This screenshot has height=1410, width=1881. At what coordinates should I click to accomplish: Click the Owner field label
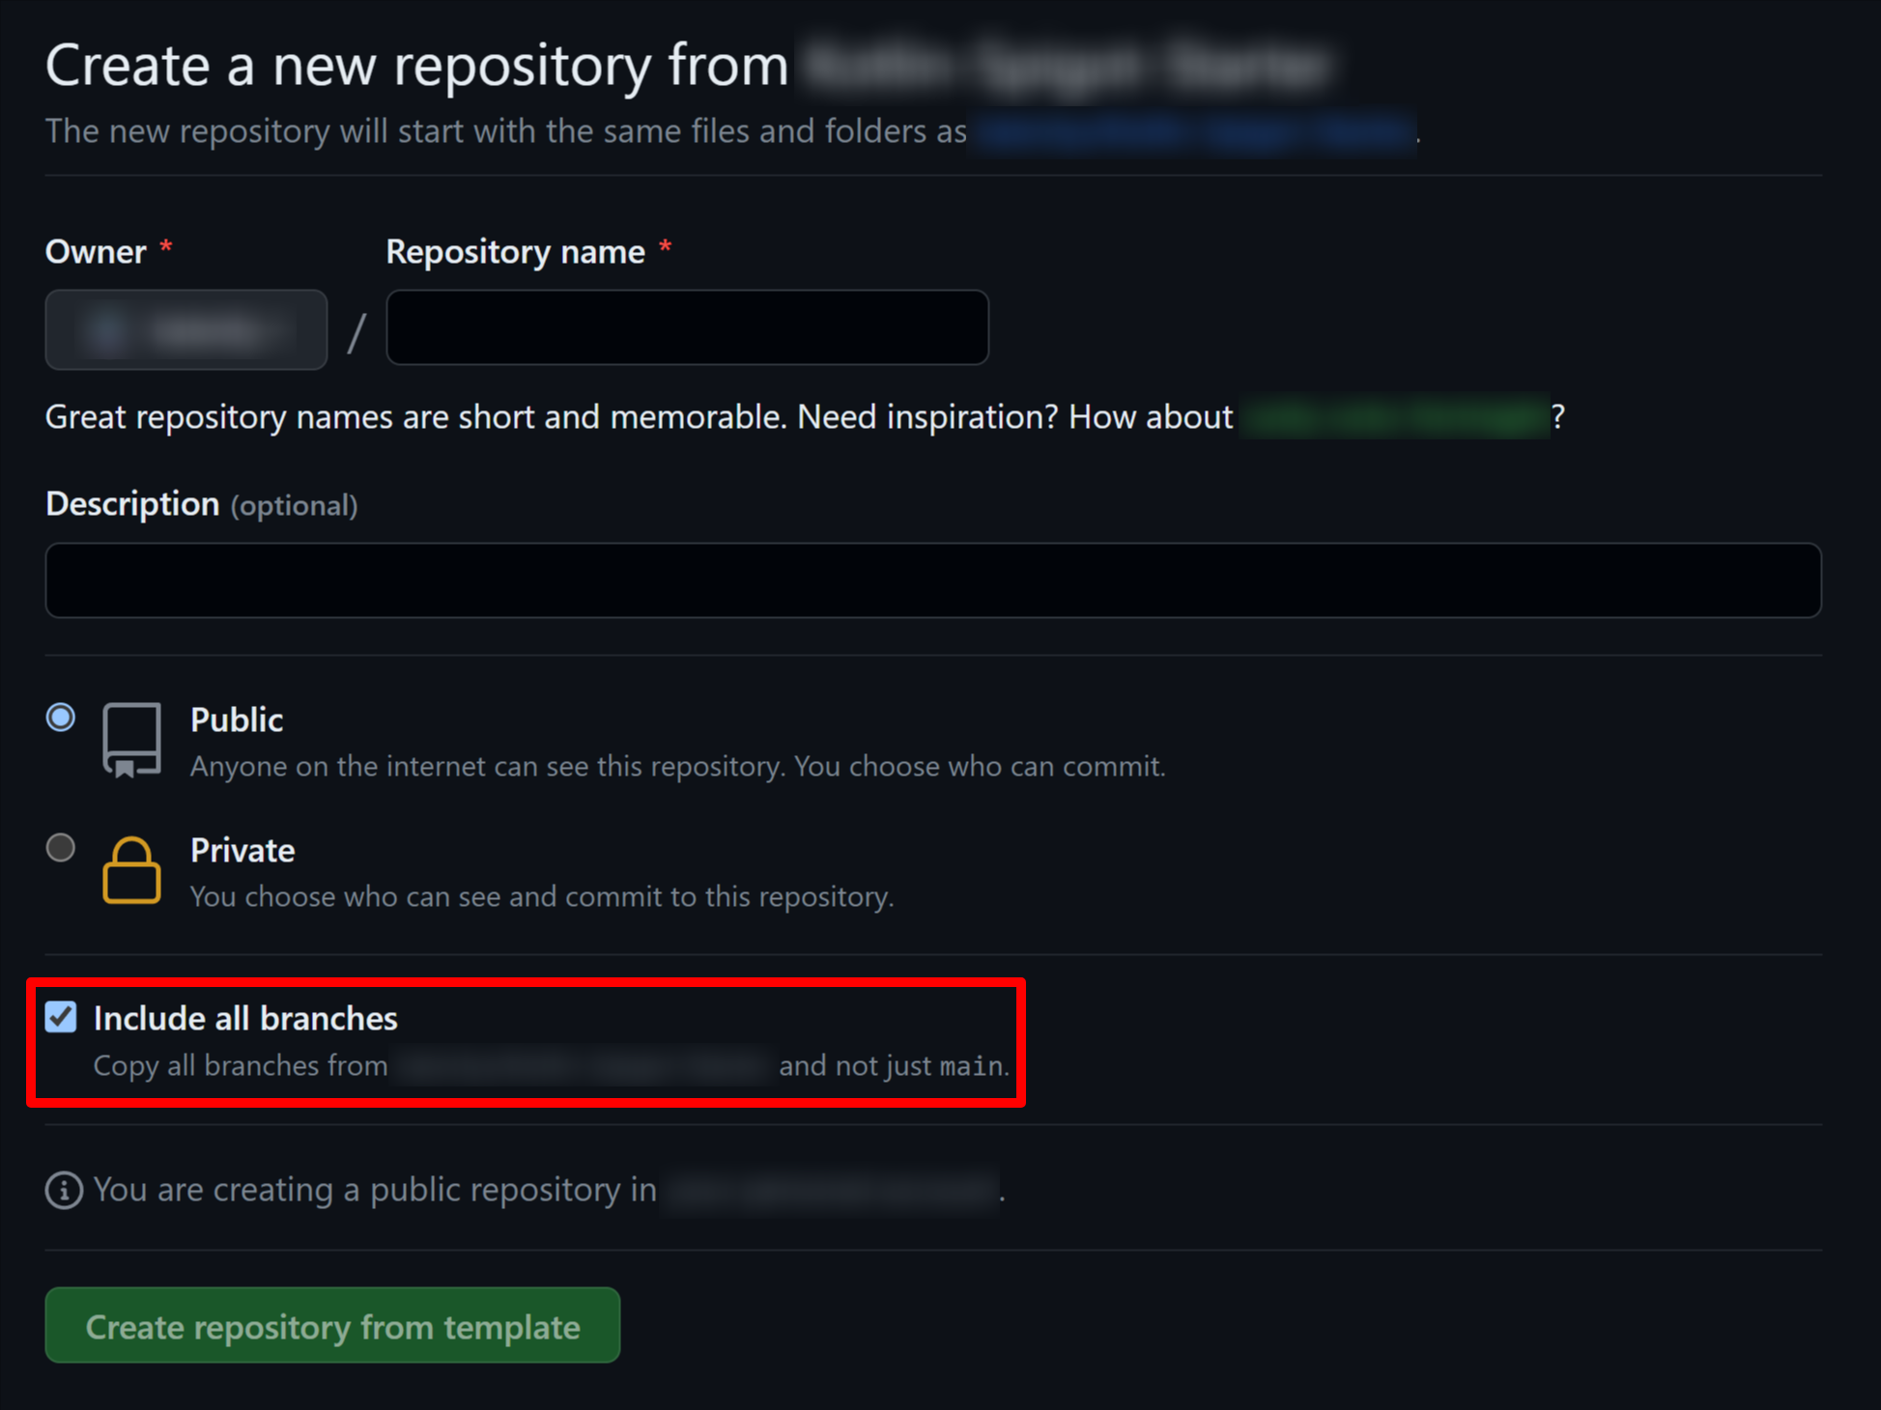pos(96,252)
